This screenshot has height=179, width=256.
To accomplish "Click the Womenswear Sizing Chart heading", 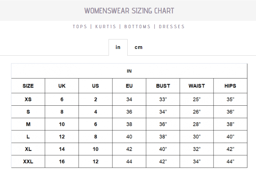I will coord(129,11).
